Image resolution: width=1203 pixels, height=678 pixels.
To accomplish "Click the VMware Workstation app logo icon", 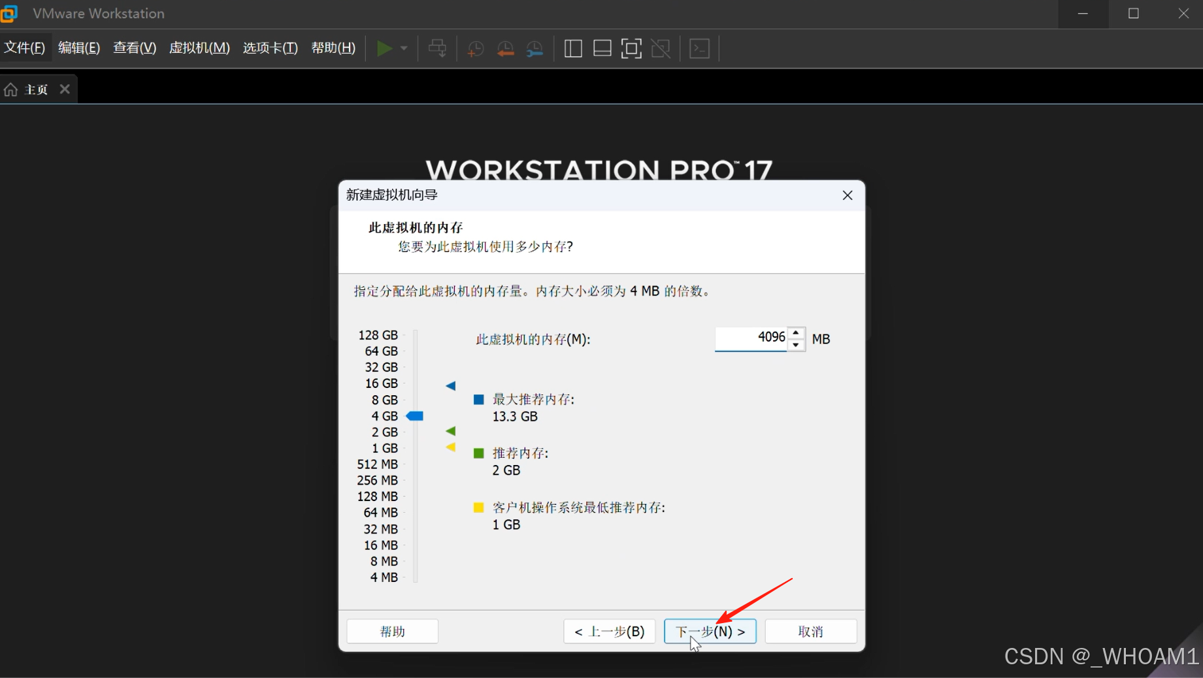I will [8, 13].
